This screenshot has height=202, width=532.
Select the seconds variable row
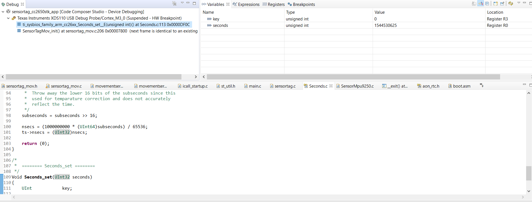(x=366, y=25)
